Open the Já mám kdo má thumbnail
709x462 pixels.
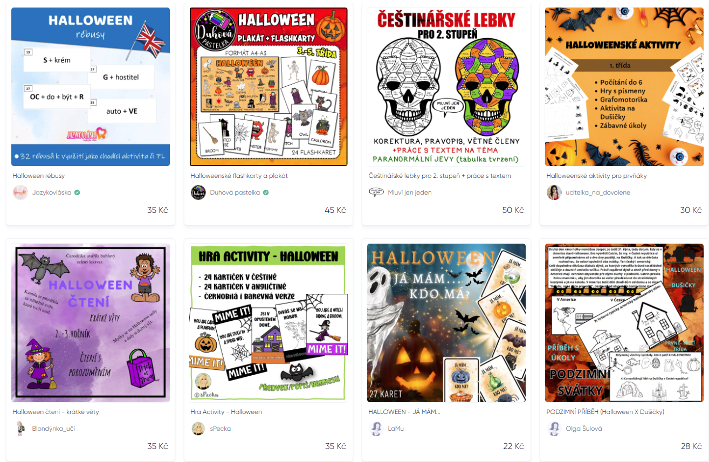click(446, 323)
